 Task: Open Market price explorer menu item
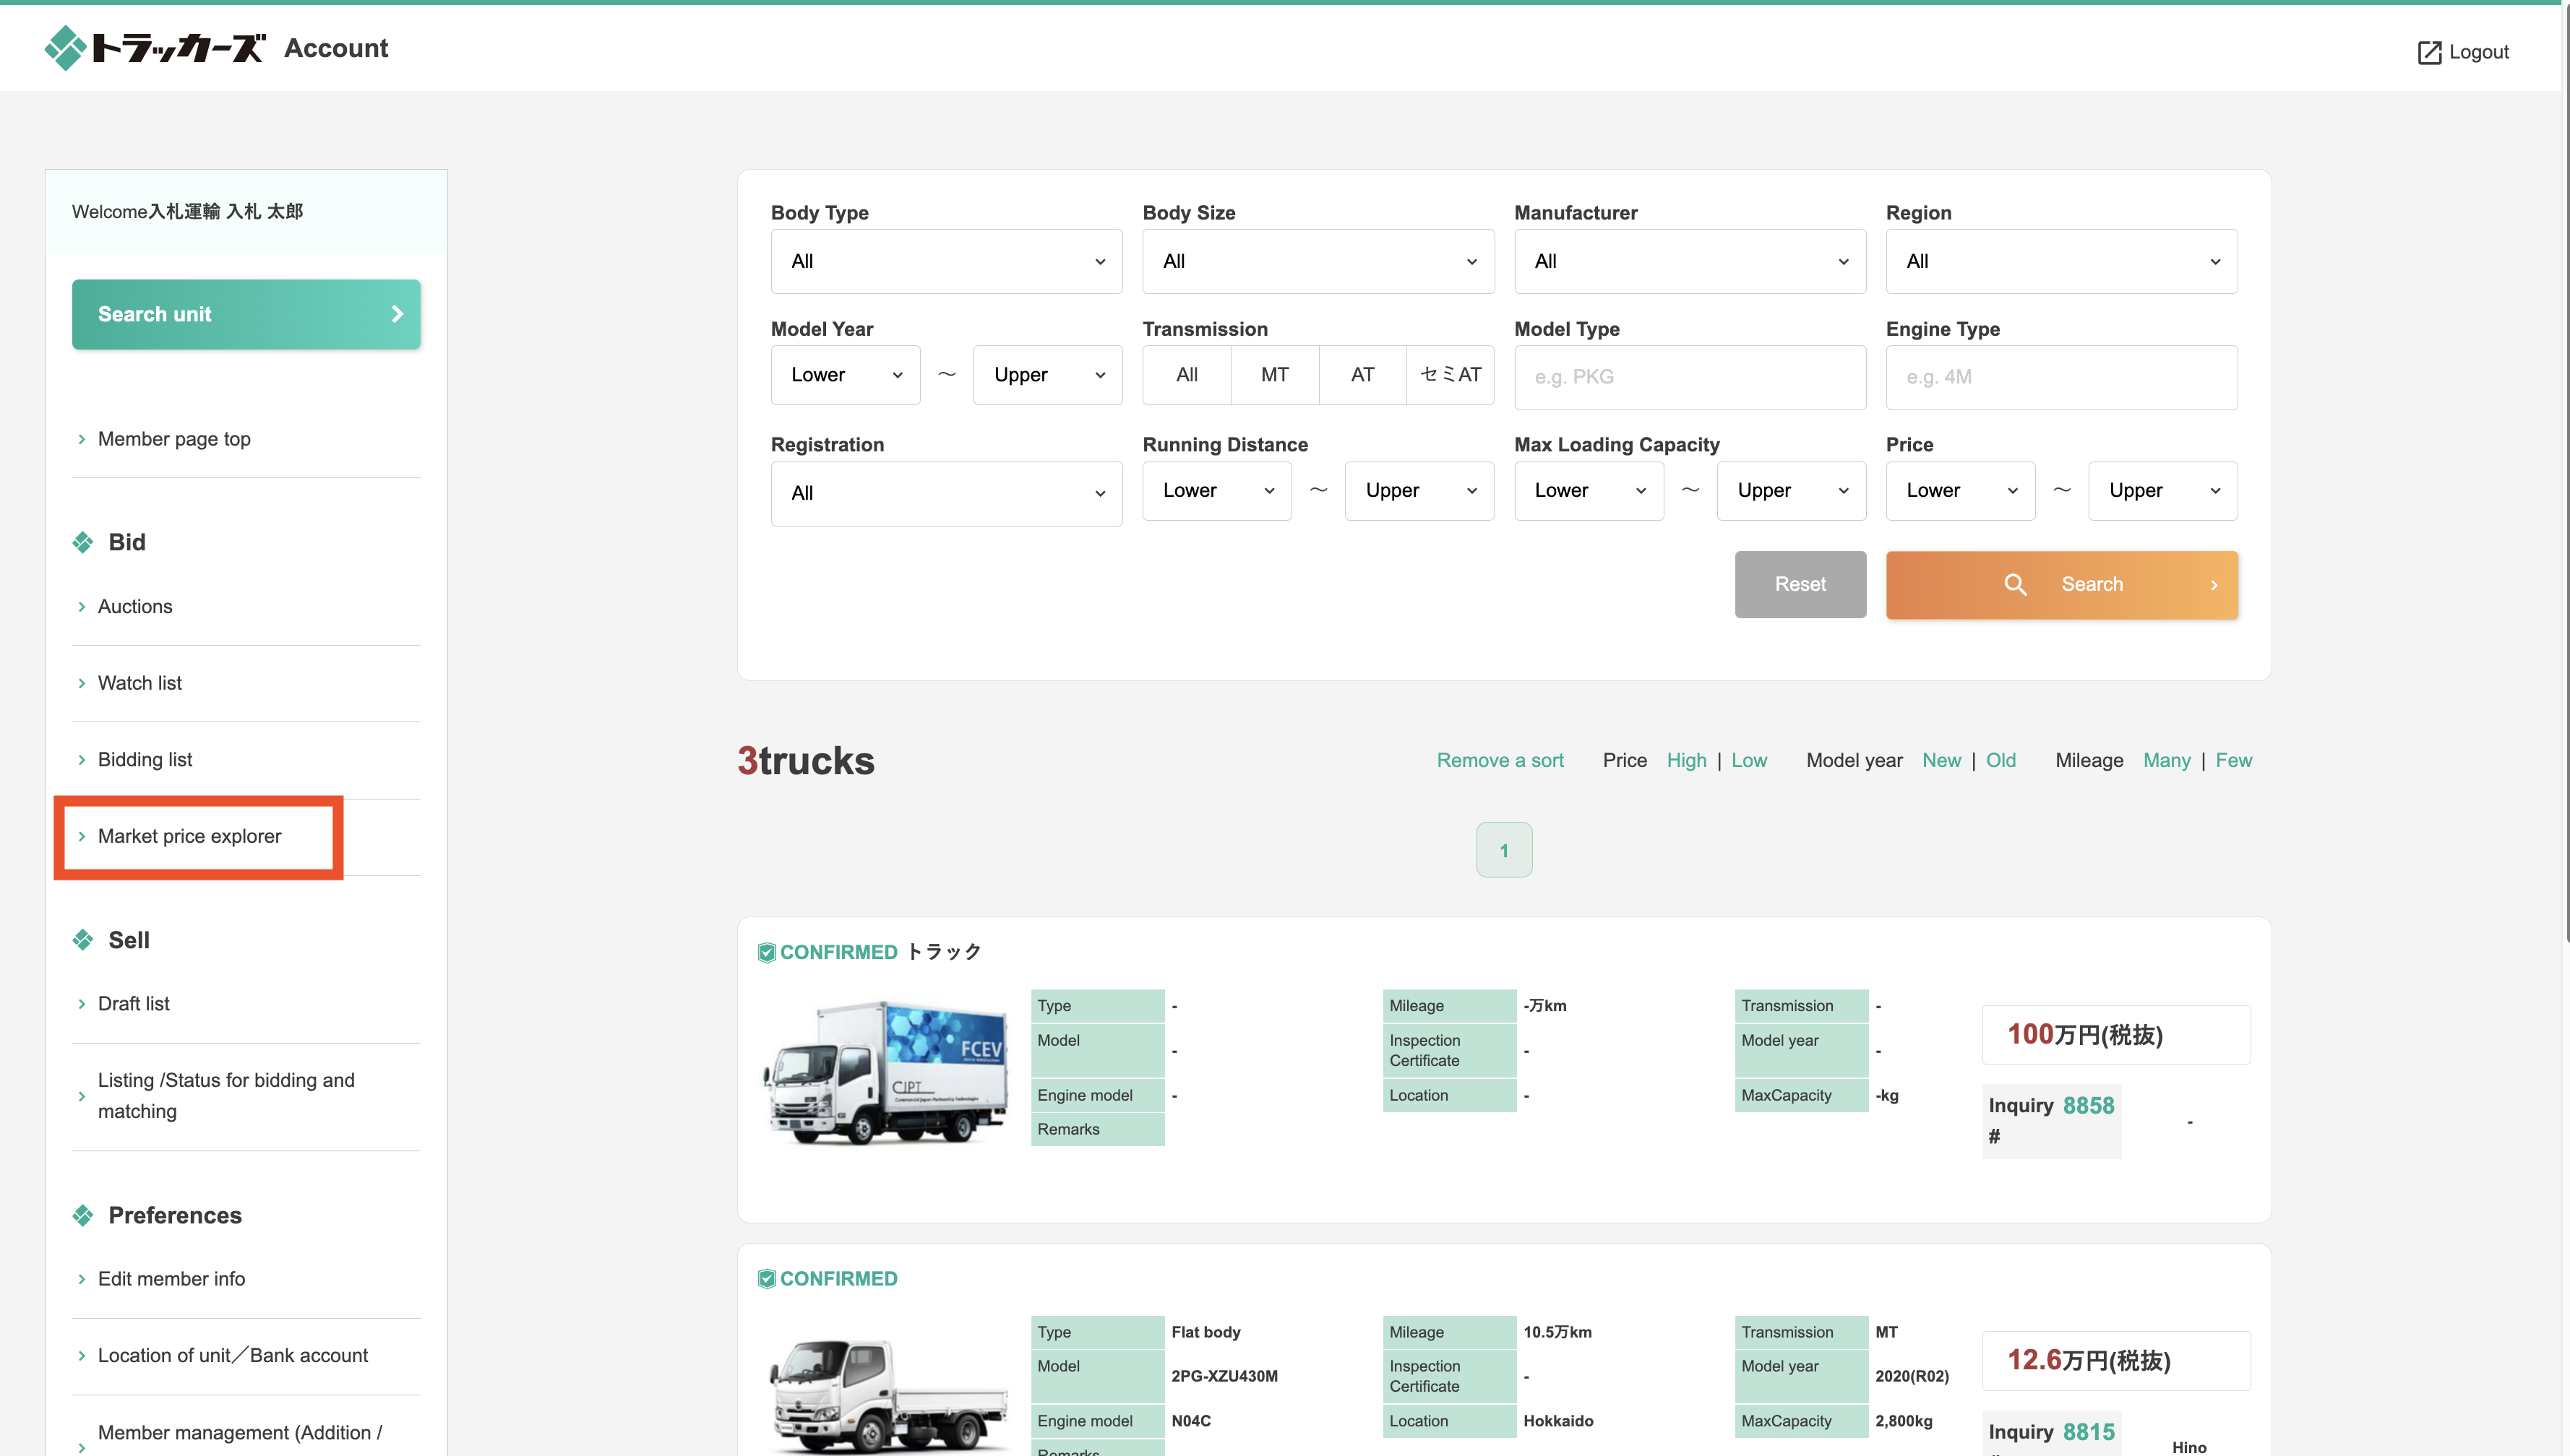click(x=189, y=836)
